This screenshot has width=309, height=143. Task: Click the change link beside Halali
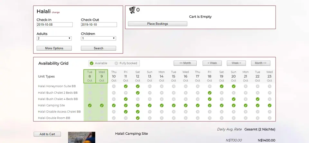pyautogui.click(x=56, y=13)
